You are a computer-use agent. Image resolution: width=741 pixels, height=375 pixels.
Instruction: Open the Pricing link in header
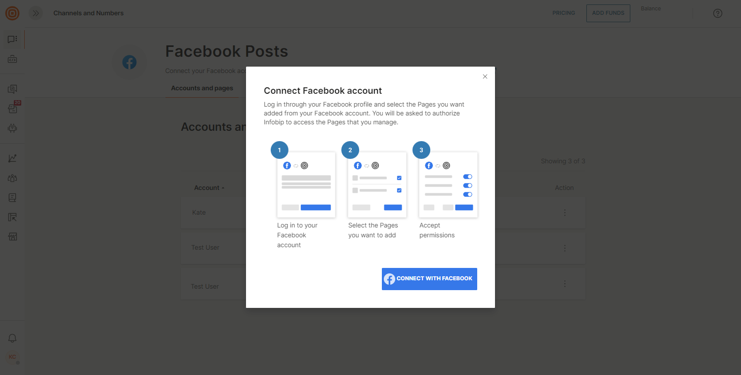[x=564, y=13]
